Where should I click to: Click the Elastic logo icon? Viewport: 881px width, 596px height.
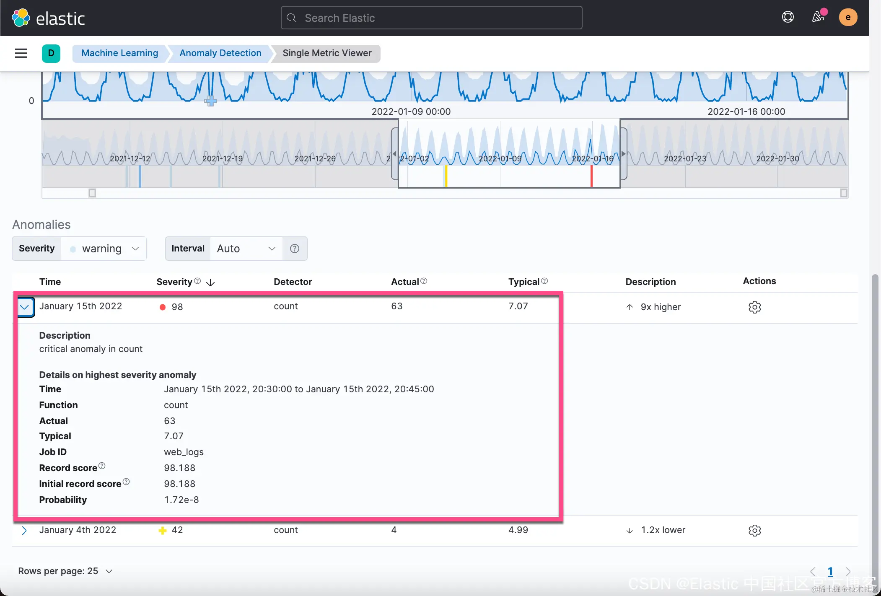tap(21, 18)
